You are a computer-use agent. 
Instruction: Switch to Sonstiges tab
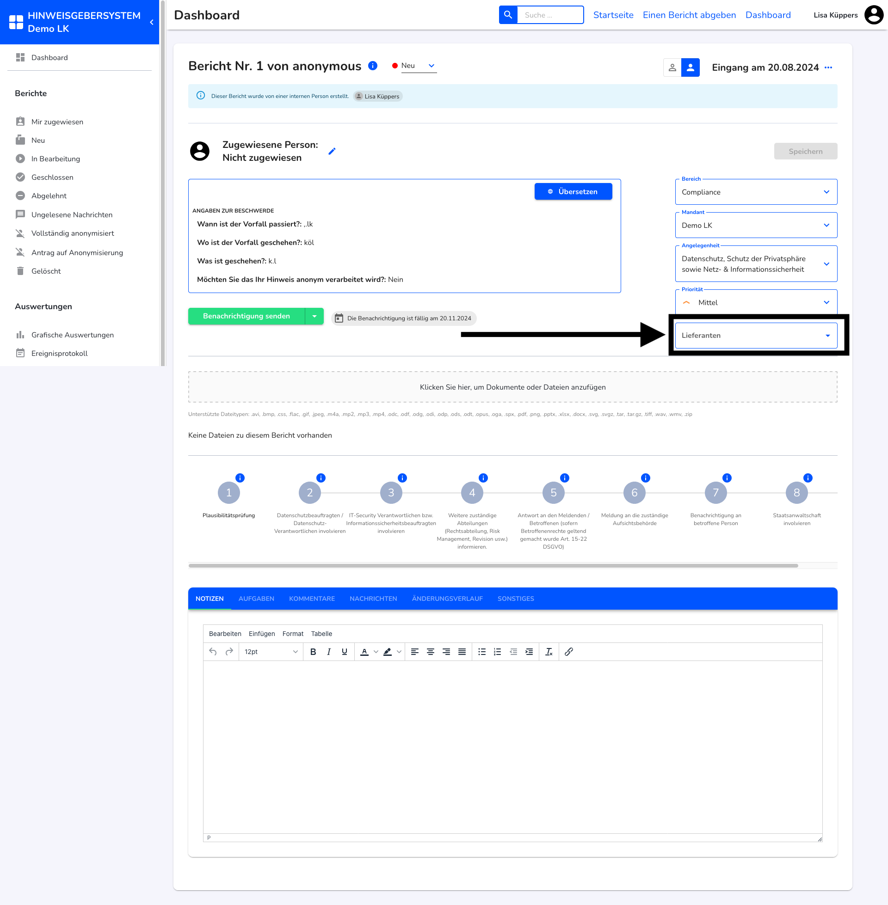[x=515, y=599]
